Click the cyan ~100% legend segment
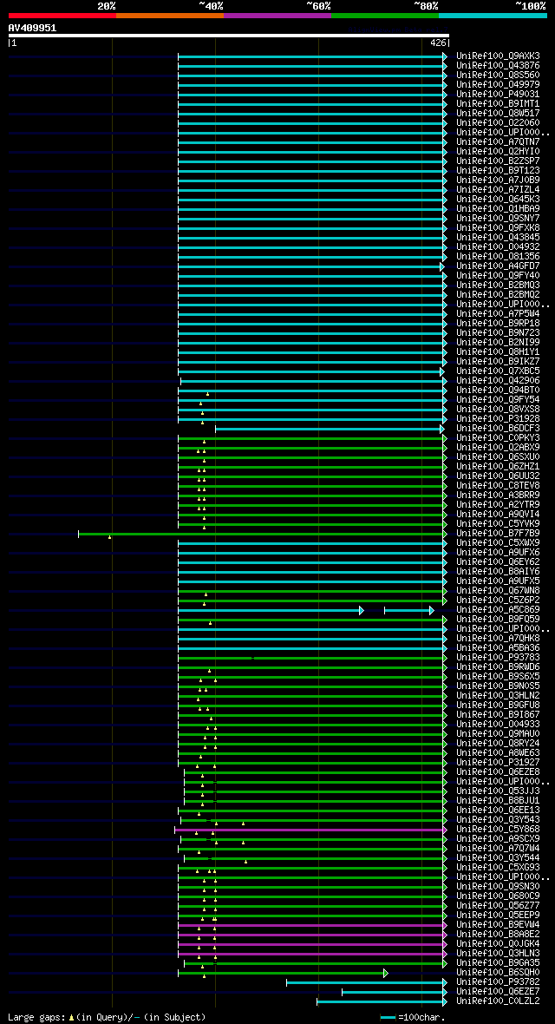This screenshot has height=1024, width=555. coord(493,15)
